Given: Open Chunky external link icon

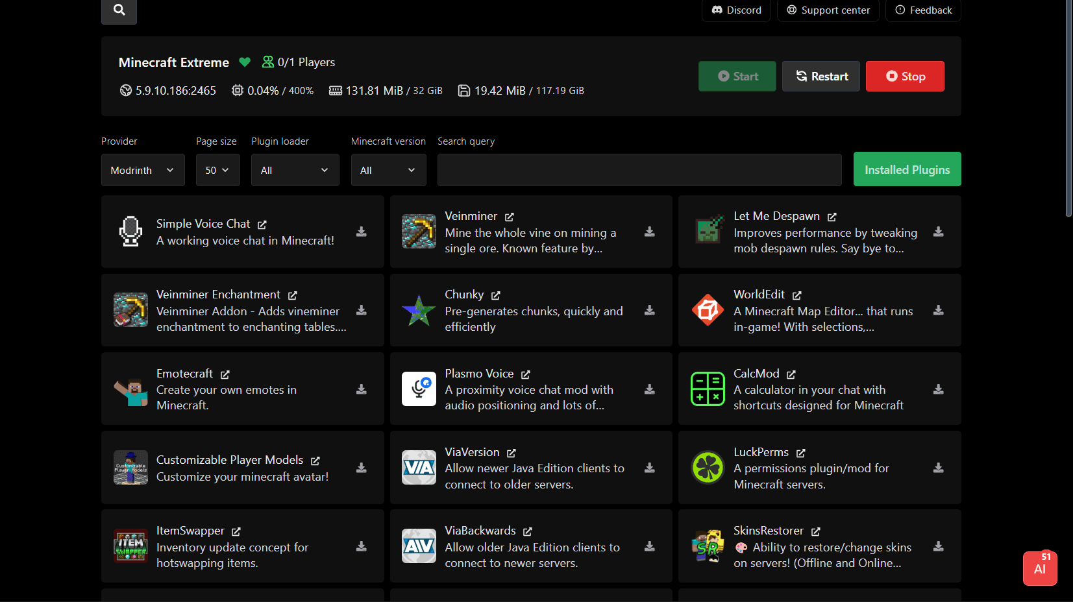Looking at the screenshot, I should (496, 295).
